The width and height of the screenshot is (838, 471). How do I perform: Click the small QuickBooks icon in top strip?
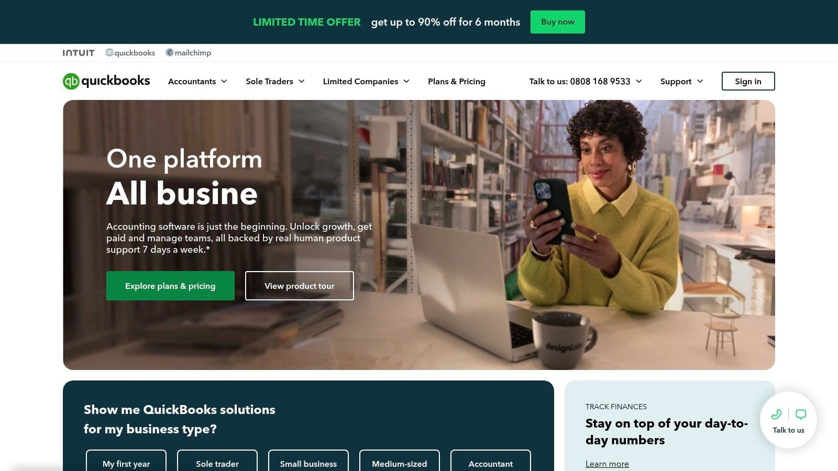[x=109, y=52]
